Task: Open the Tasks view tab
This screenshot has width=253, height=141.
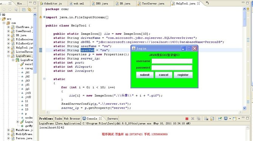Action: [x=58, y=118]
